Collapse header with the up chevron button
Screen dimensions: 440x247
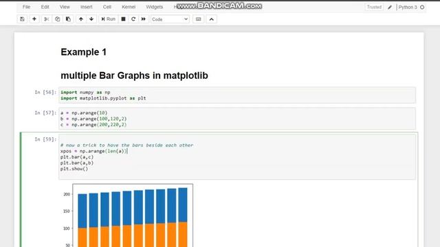(212, 19)
